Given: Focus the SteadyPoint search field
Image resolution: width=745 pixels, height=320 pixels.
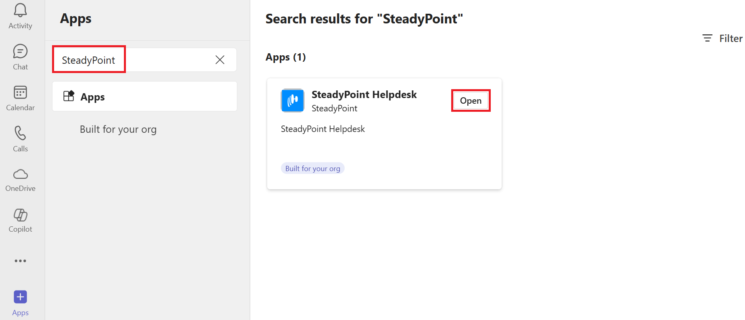Looking at the screenshot, I should (x=144, y=60).
